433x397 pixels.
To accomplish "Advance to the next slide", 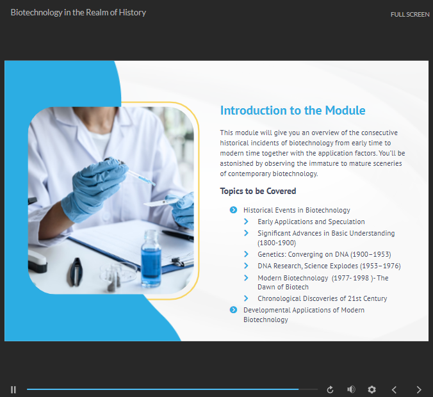I will click(419, 389).
